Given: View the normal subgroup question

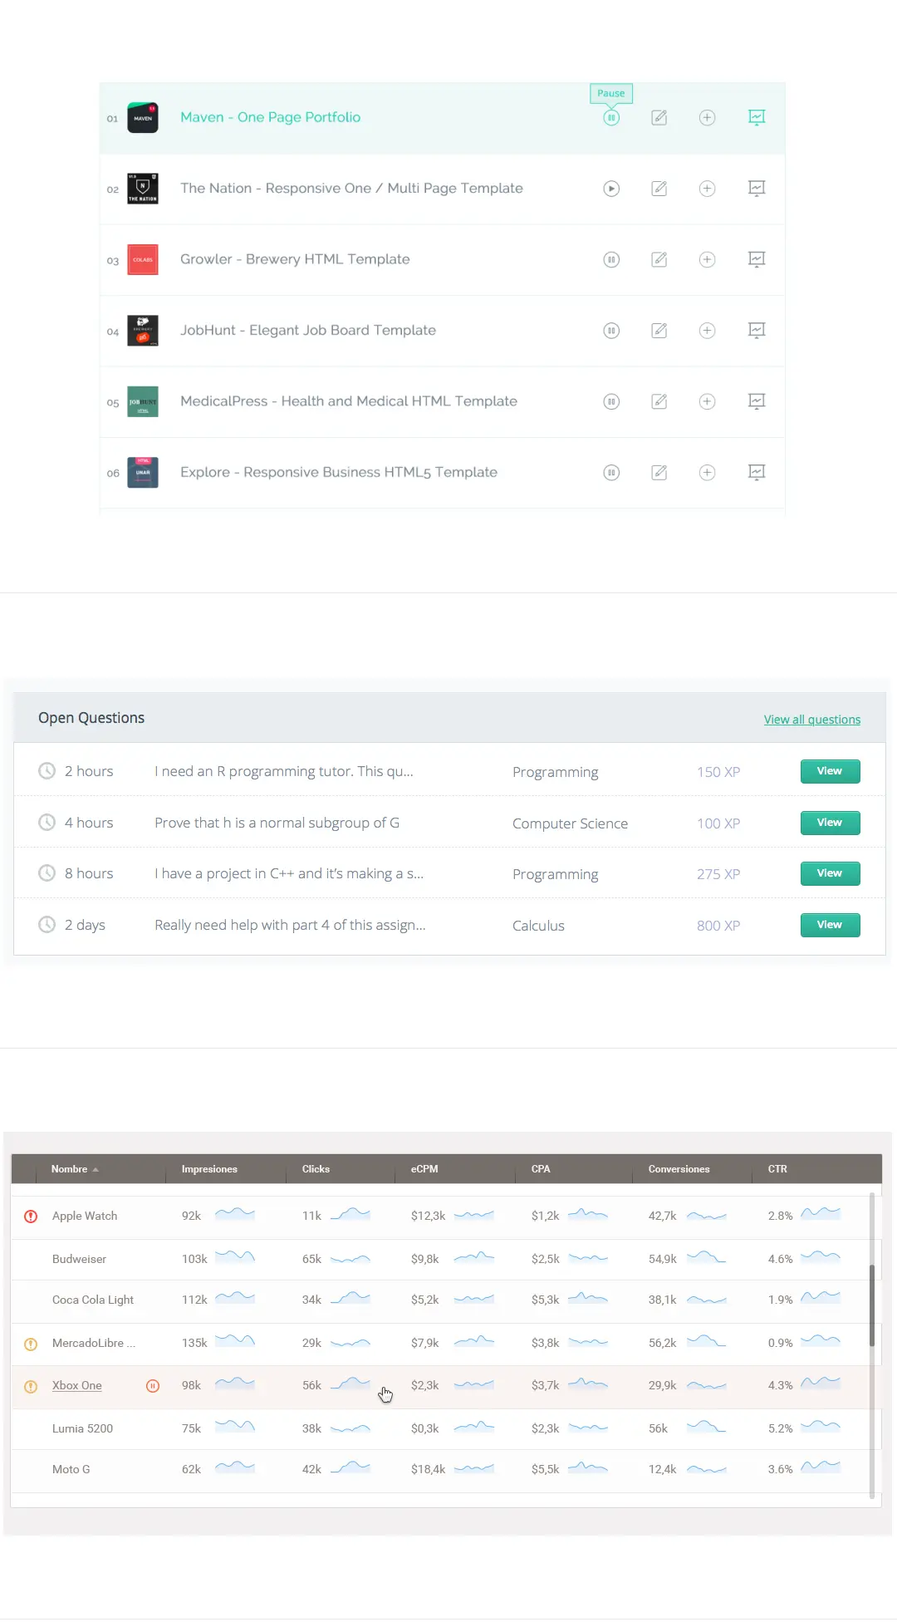Looking at the screenshot, I should tap(830, 823).
